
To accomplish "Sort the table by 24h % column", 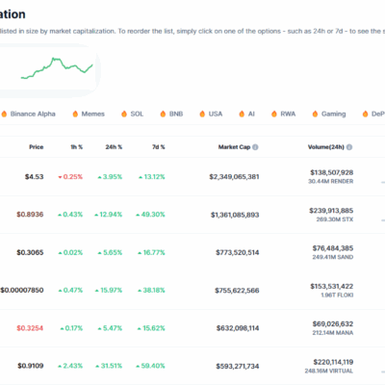I will 114,147.
